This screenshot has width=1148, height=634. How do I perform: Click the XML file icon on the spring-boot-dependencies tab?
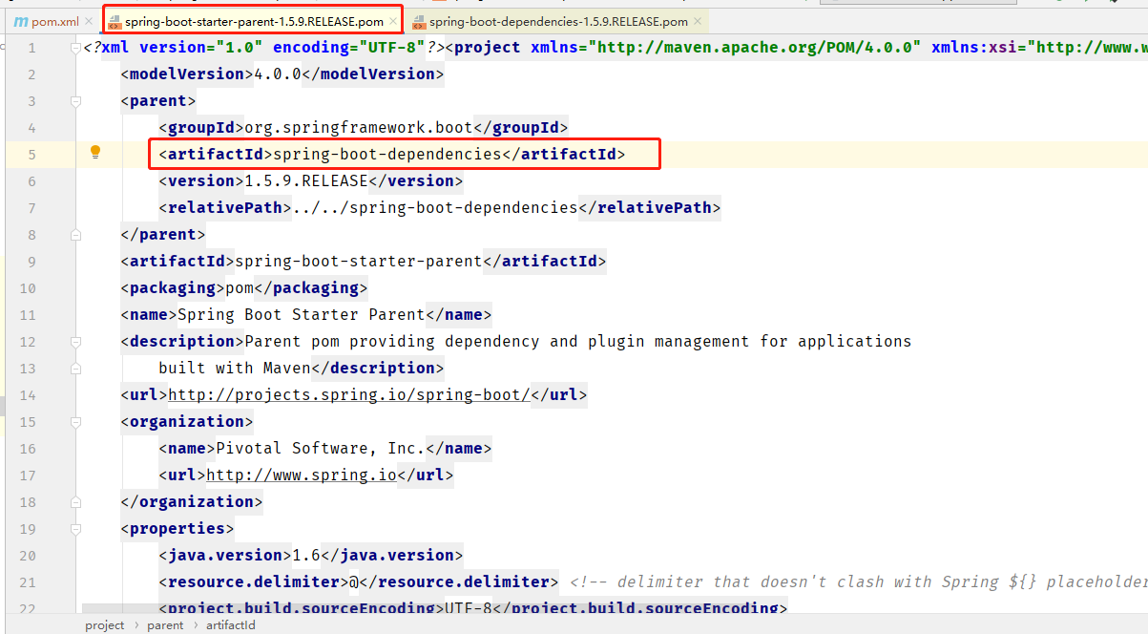[419, 21]
